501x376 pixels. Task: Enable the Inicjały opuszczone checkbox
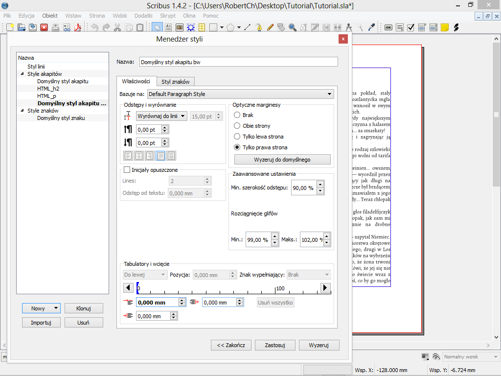(x=127, y=170)
